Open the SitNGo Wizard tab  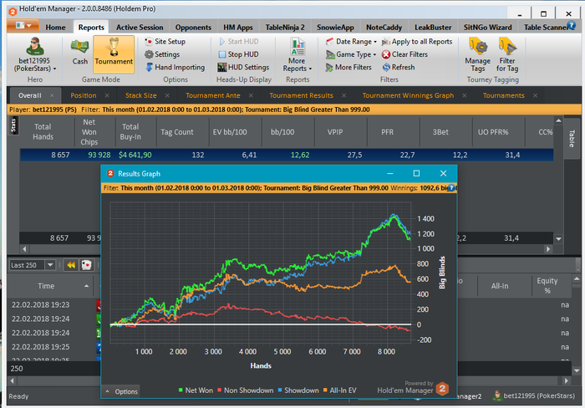point(487,28)
